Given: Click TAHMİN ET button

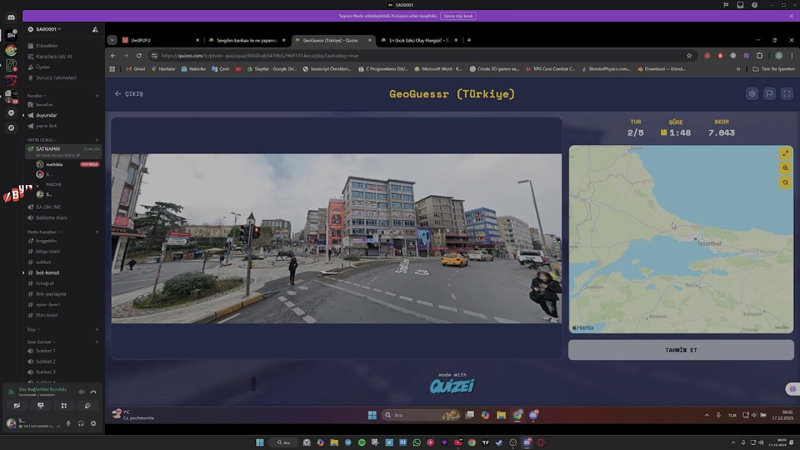Looking at the screenshot, I should (681, 350).
